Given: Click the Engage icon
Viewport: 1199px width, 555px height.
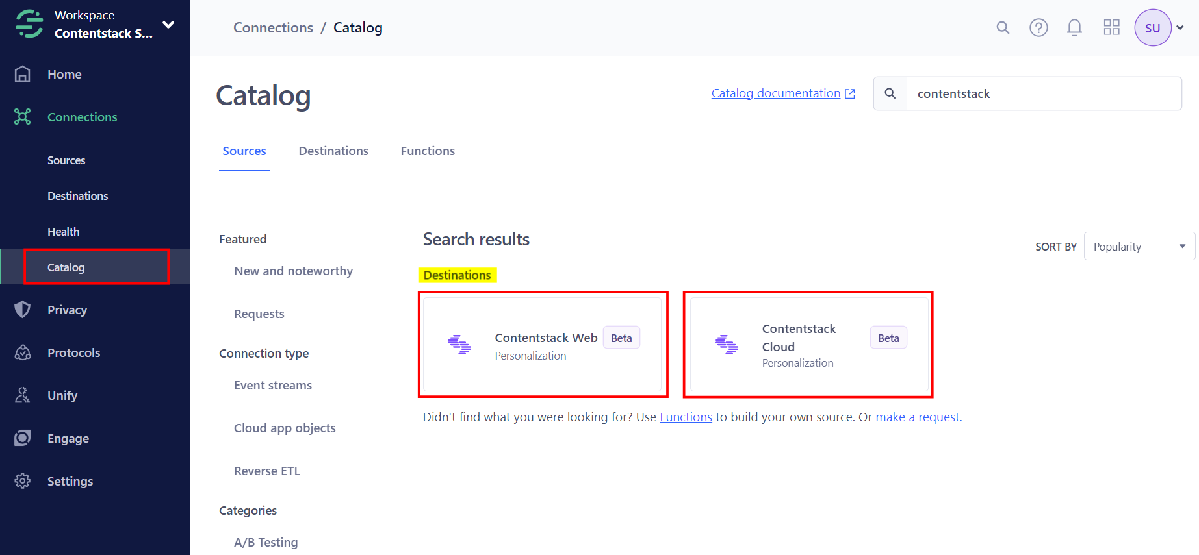Looking at the screenshot, I should [23, 438].
